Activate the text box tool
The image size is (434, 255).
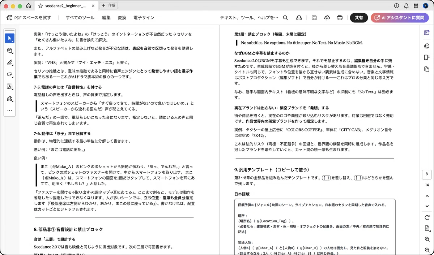[x=10, y=86]
